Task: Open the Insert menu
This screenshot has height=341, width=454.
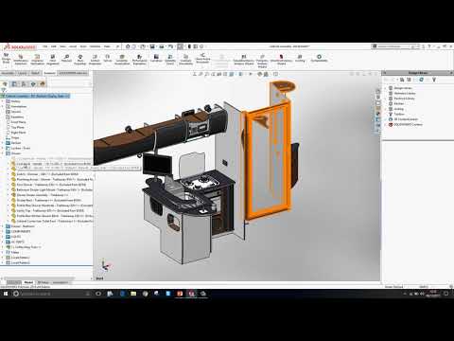Action: [x=73, y=46]
